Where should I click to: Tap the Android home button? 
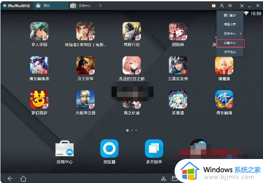coord(23,179)
